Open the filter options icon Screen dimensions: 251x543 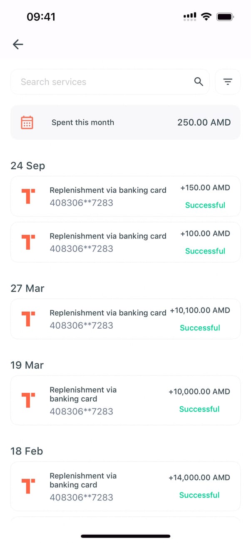coord(228,82)
